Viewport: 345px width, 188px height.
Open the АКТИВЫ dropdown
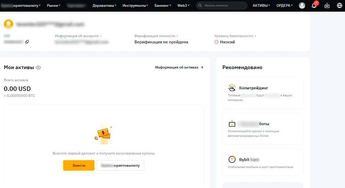[262, 6]
